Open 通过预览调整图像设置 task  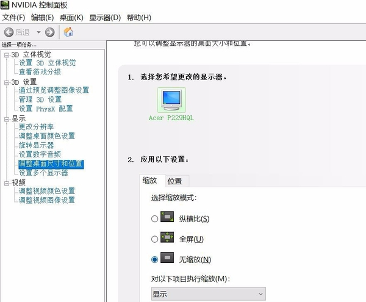coord(54,90)
